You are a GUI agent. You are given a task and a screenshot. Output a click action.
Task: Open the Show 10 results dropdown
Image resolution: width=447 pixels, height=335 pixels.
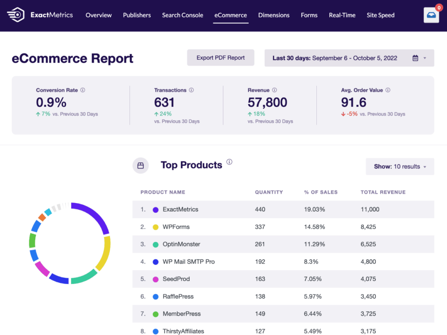click(400, 167)
